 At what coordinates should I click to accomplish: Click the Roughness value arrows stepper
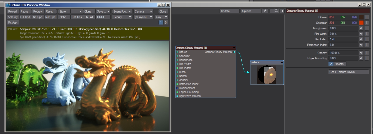361,28
